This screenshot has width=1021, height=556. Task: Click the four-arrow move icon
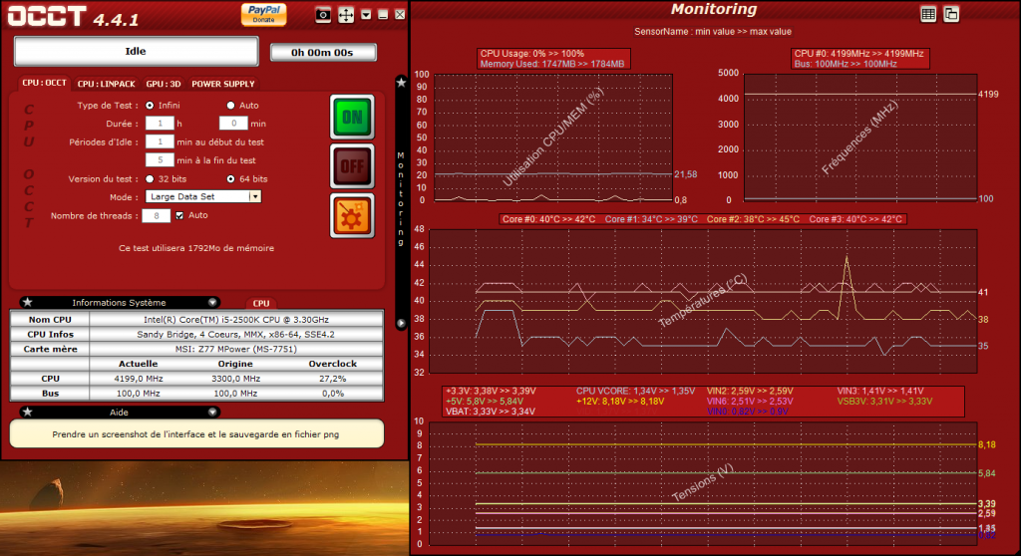click(346, 15)
